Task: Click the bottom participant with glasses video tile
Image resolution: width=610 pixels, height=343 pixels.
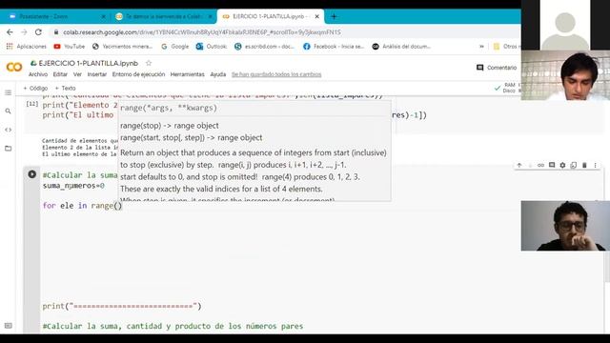Action: (565, 226)
